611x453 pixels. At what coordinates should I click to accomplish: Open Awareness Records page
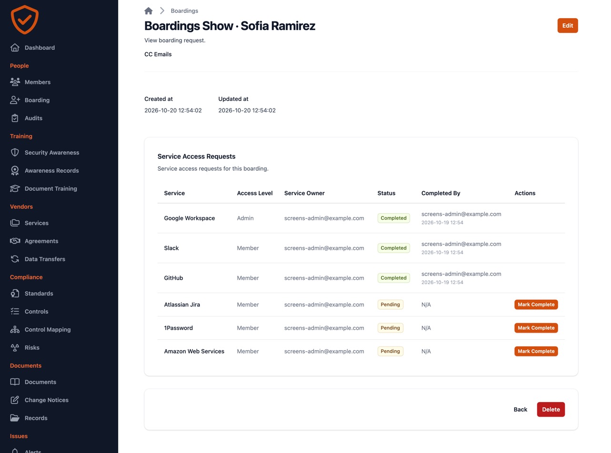51,170
